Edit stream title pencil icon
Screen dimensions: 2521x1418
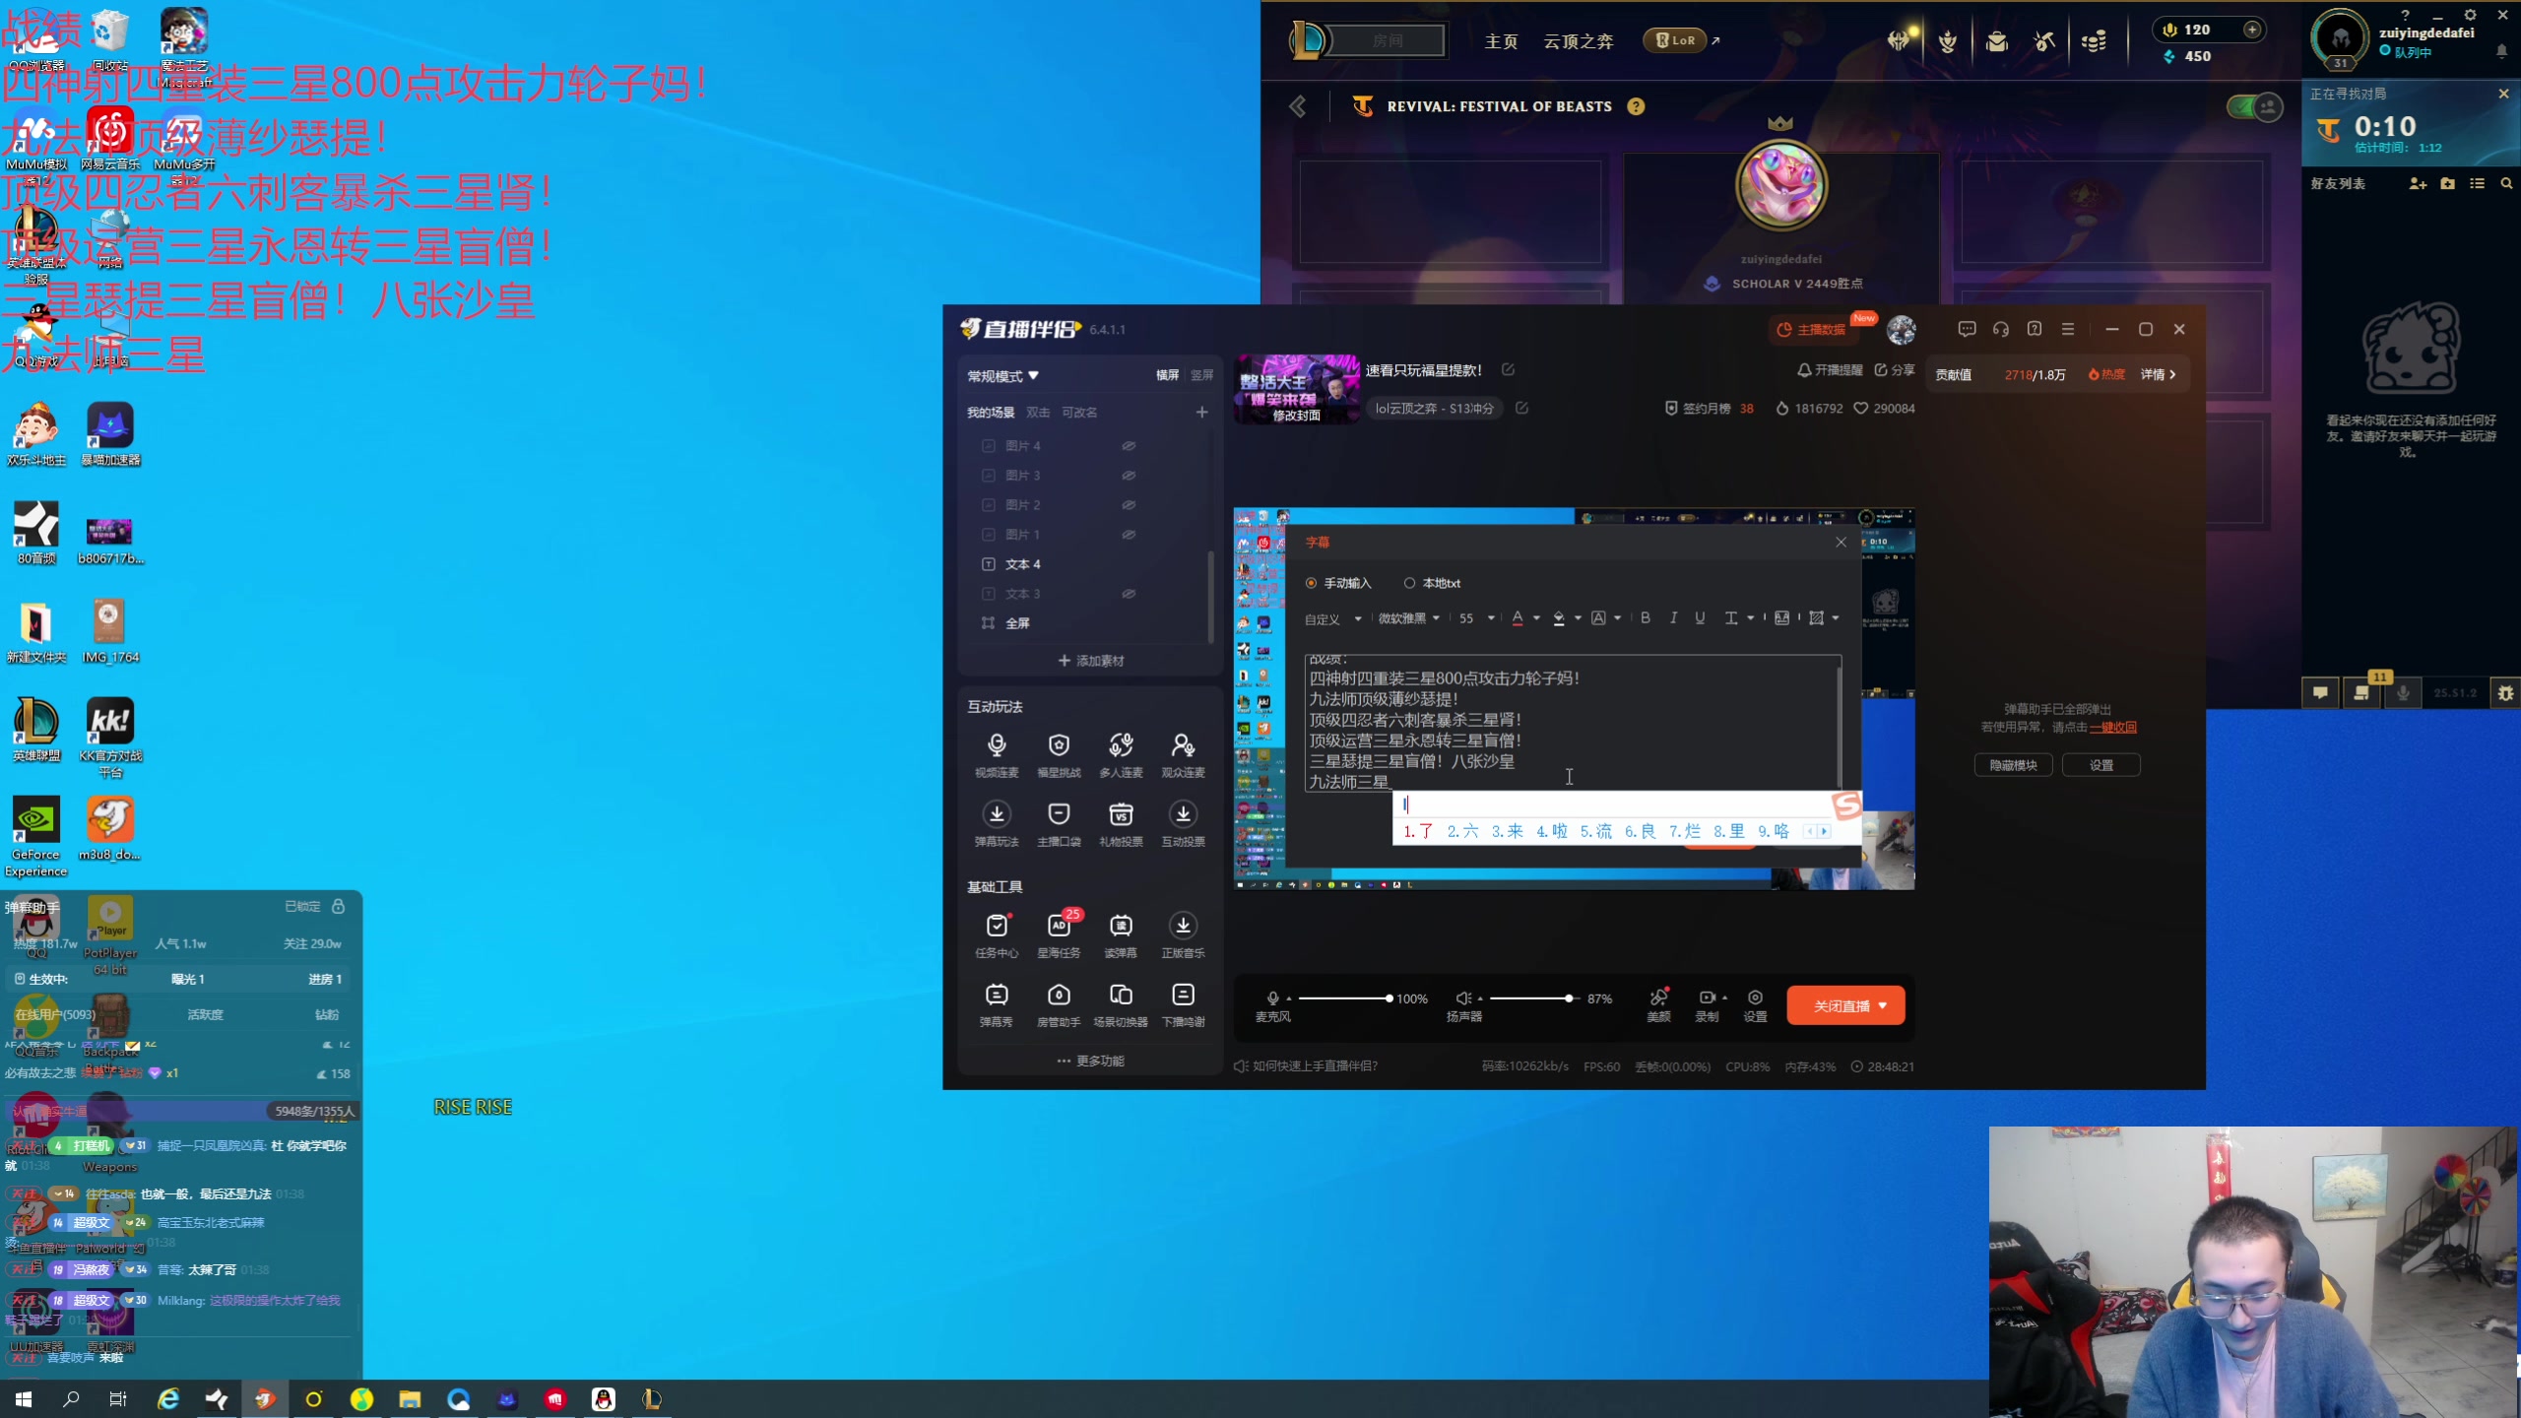click(x=1508, y=369)
